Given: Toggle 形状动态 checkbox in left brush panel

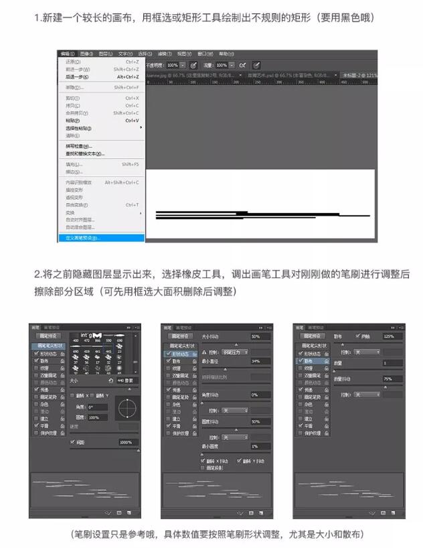Looking at the screenshot, I should pyautogui.click(x=36, y=354).
